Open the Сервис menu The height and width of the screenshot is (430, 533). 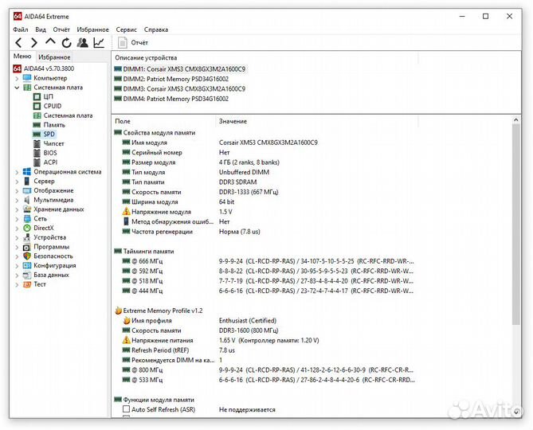pos(126,29)
